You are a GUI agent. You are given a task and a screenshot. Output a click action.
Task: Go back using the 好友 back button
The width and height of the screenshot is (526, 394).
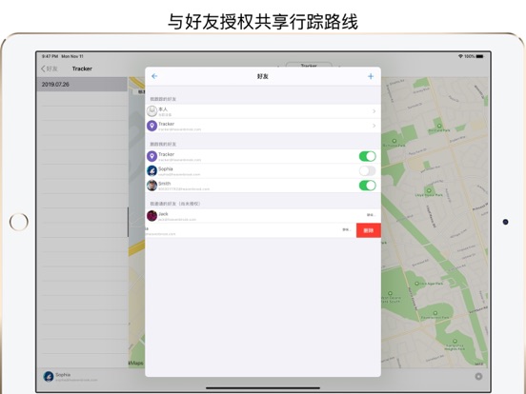tap(50, 69)
